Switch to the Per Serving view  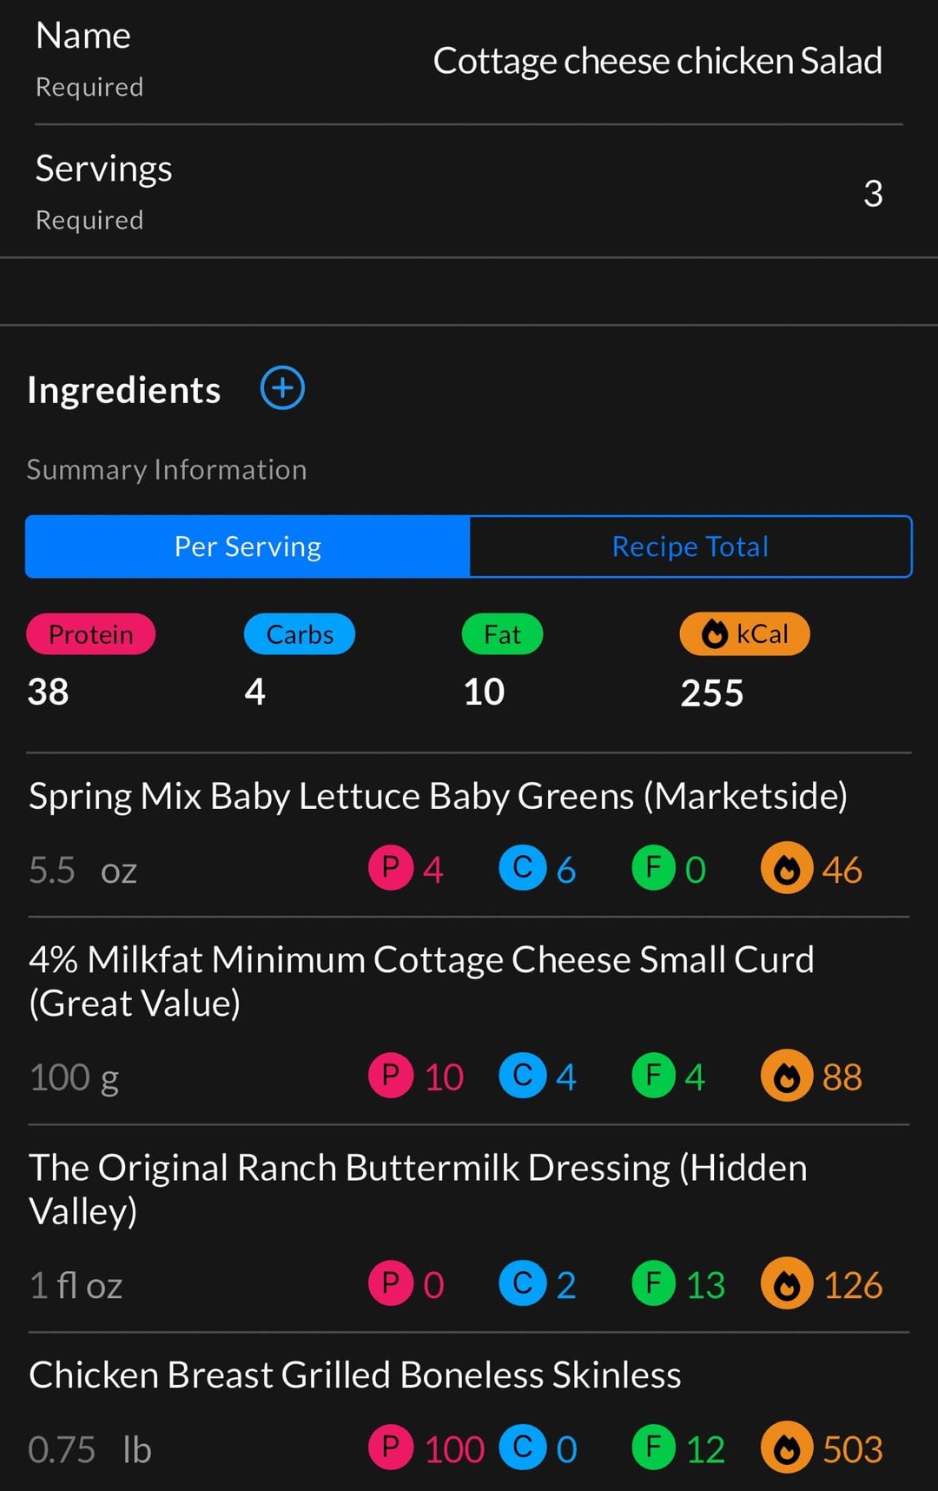pos(248,547)
